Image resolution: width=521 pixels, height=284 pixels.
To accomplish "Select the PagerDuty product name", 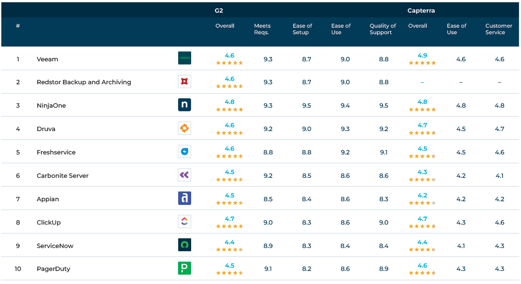I will pyautogui.click(x=53, y=269).
